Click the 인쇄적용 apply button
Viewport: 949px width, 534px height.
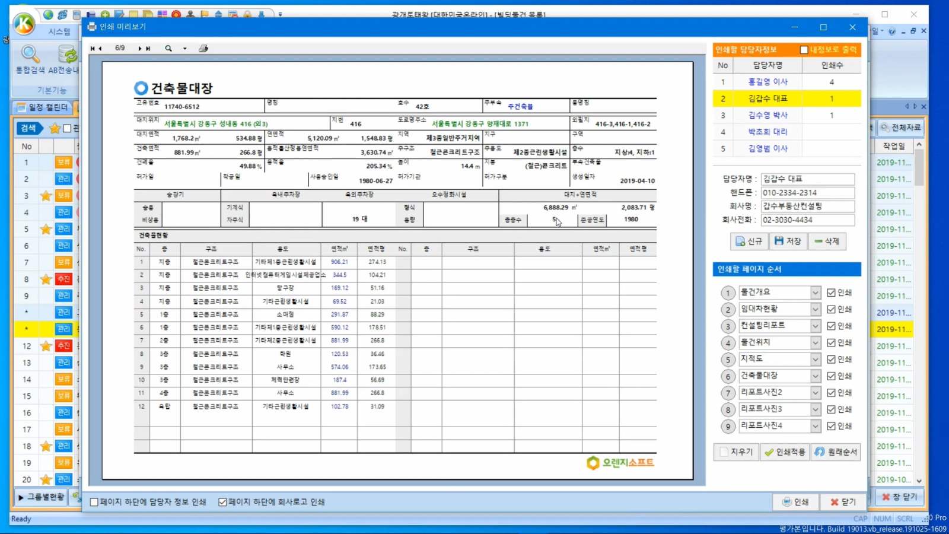tap(785, 452)
